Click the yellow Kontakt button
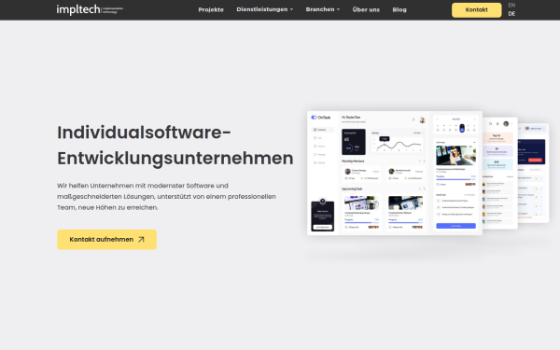This screenshot has width=560, height=350. pyautogui.click(x=476, y=10)
